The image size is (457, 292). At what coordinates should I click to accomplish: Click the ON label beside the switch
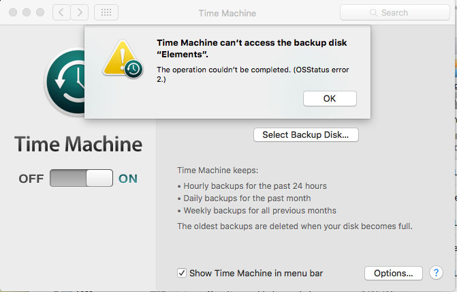128,179
